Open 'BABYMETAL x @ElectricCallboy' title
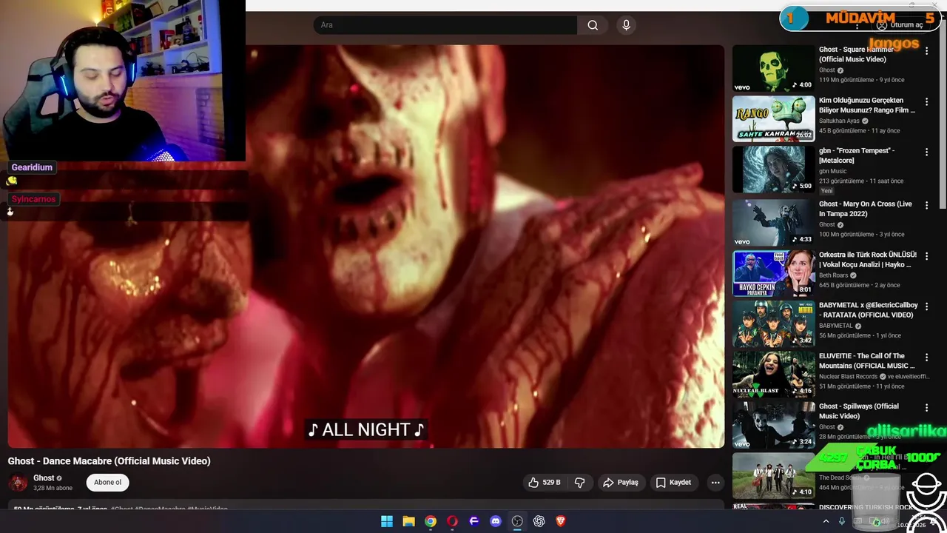Viewport: 947px width, 533px height. (869, 310)
